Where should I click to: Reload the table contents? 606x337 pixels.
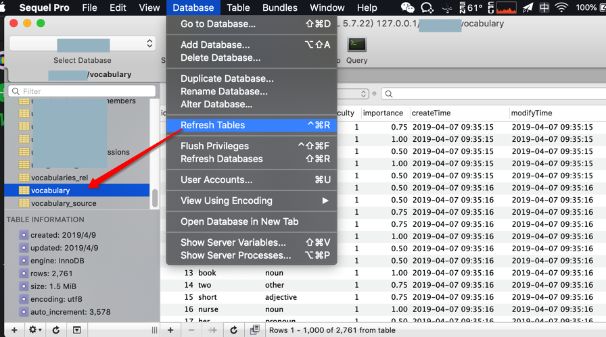coord(233,330)
